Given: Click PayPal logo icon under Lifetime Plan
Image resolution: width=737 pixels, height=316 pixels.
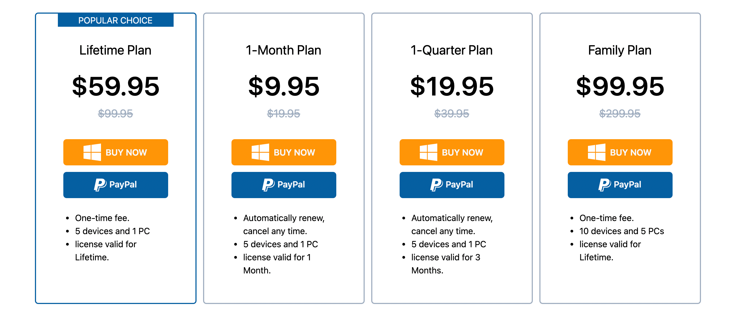Looking at the screenshot, I should click(100, 185).
